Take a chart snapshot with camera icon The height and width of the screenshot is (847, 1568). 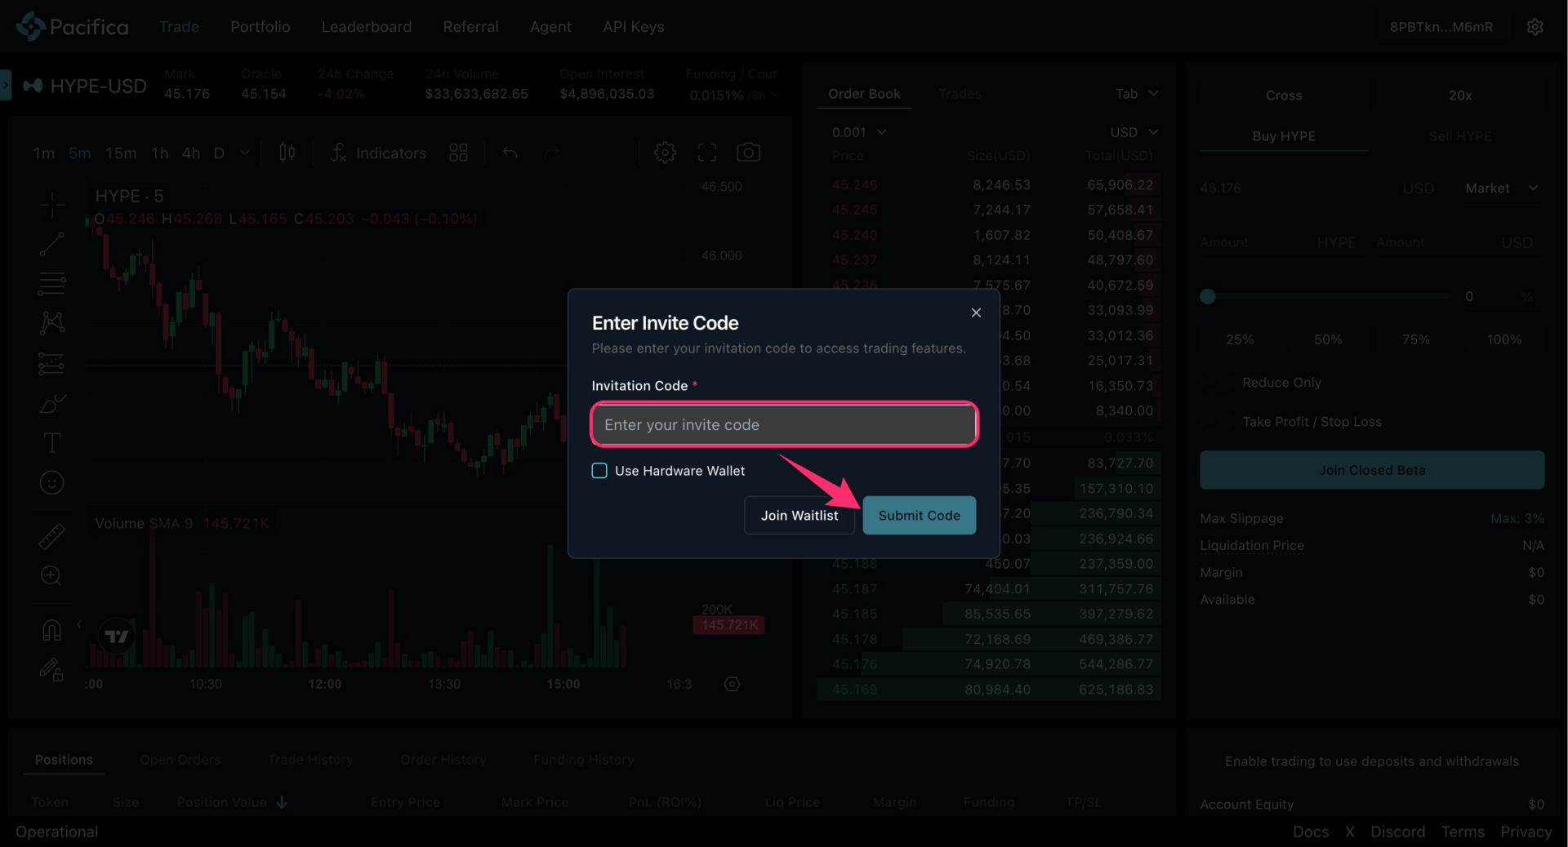click(748, 153)
